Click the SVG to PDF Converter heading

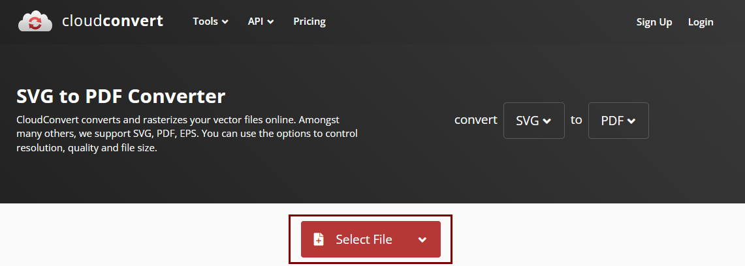coord(121,96)
